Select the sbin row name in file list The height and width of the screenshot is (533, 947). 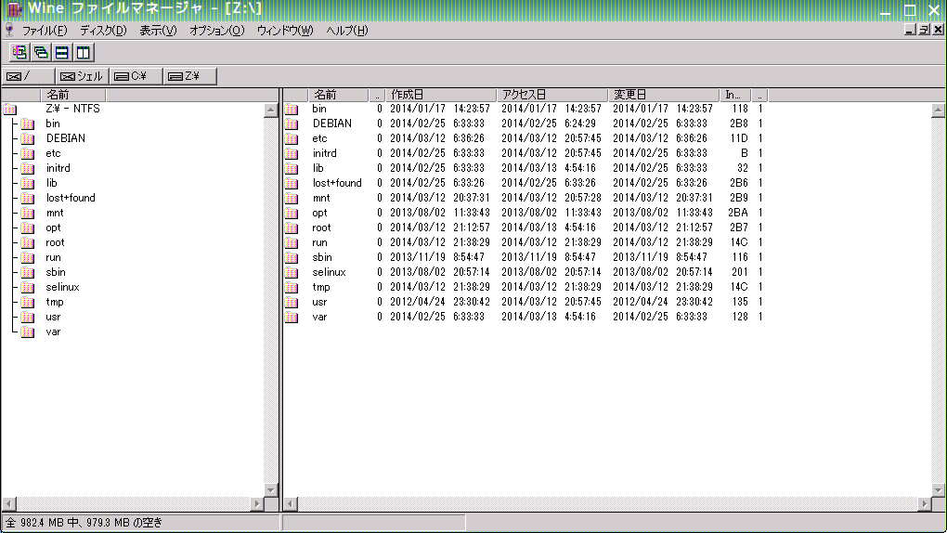322,257
